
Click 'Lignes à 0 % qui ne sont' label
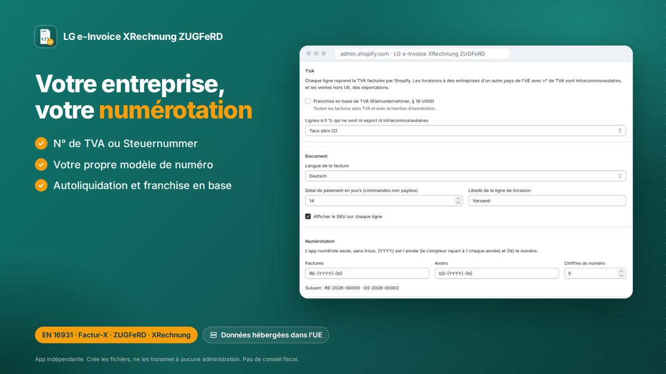pos(367,120)
